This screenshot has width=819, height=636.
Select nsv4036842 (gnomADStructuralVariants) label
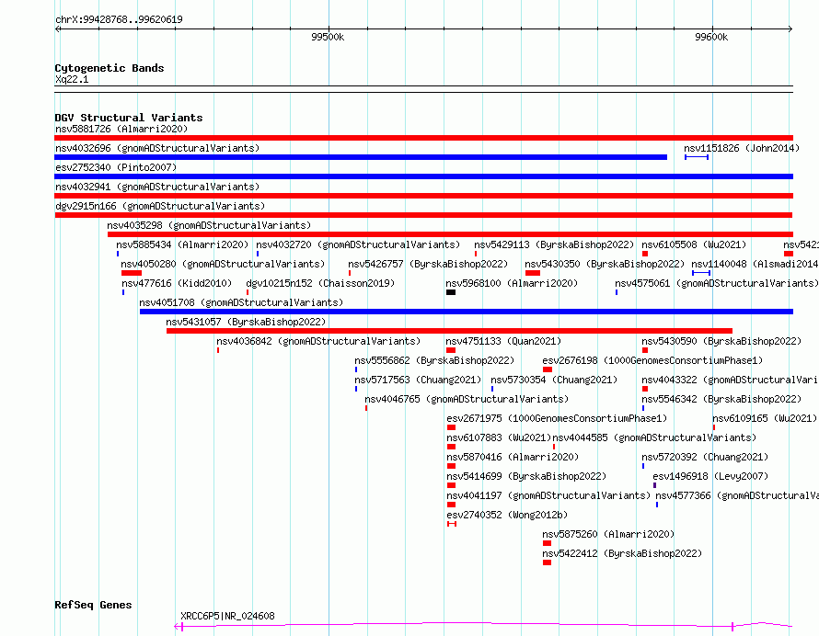318,341
